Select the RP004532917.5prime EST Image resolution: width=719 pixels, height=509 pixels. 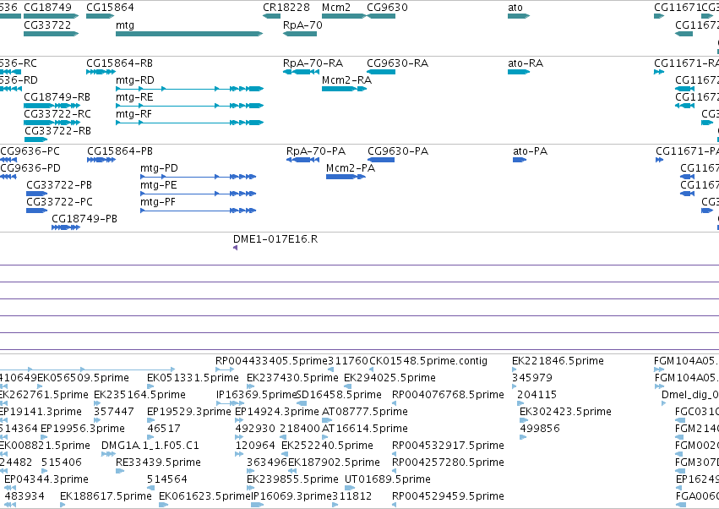pyautogui.click(x=394, y=454)
